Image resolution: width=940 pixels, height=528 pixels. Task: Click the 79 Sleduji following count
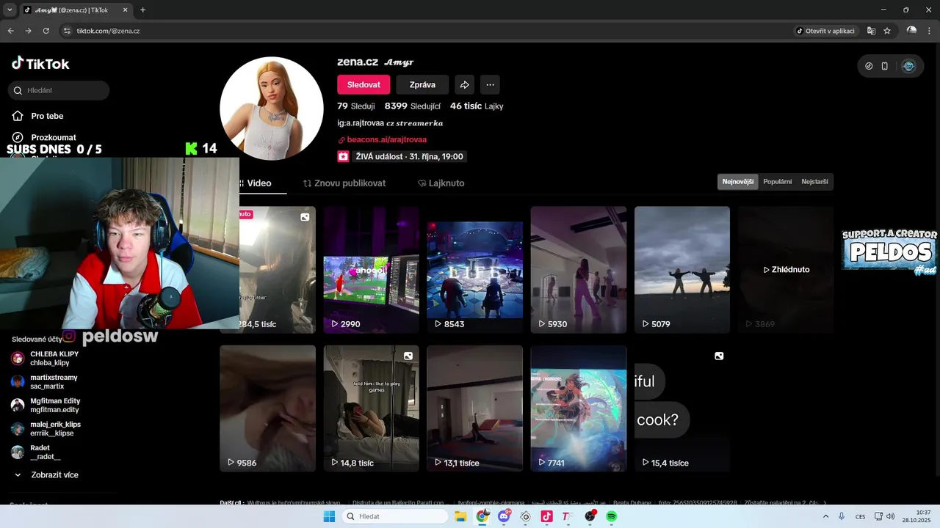coord(355,106)
